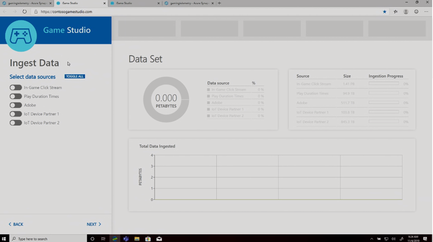Click the Game Studio gamepad logo
The image size is (433, 242).
tap(21, 36)
